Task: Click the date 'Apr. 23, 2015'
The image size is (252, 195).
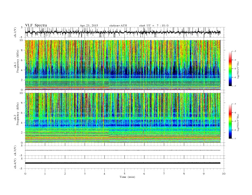Action: coord(89,25)
